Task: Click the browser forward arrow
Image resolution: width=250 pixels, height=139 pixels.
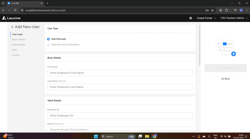Action: pos(9,10)
